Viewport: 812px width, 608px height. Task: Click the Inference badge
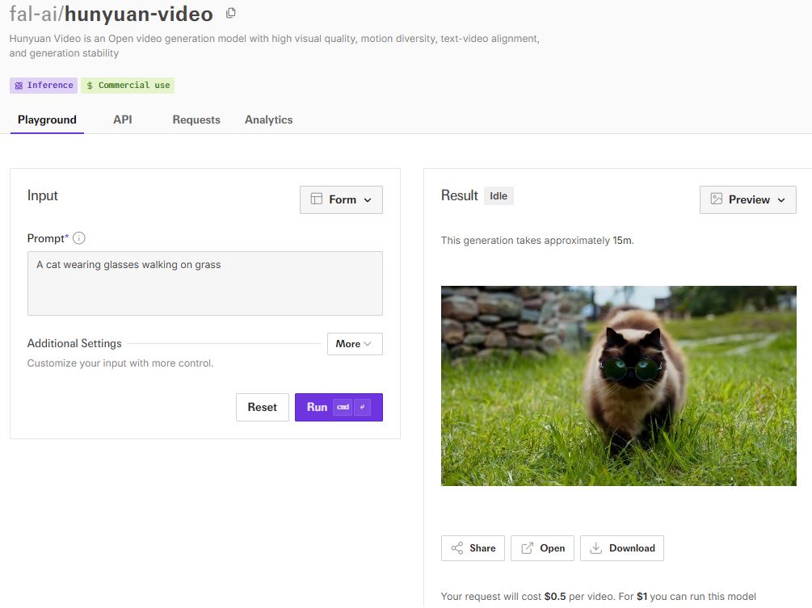[x=44, y=86]
